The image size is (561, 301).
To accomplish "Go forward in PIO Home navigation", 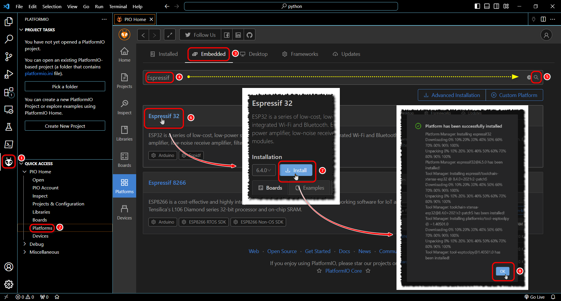I will (155, 35).
